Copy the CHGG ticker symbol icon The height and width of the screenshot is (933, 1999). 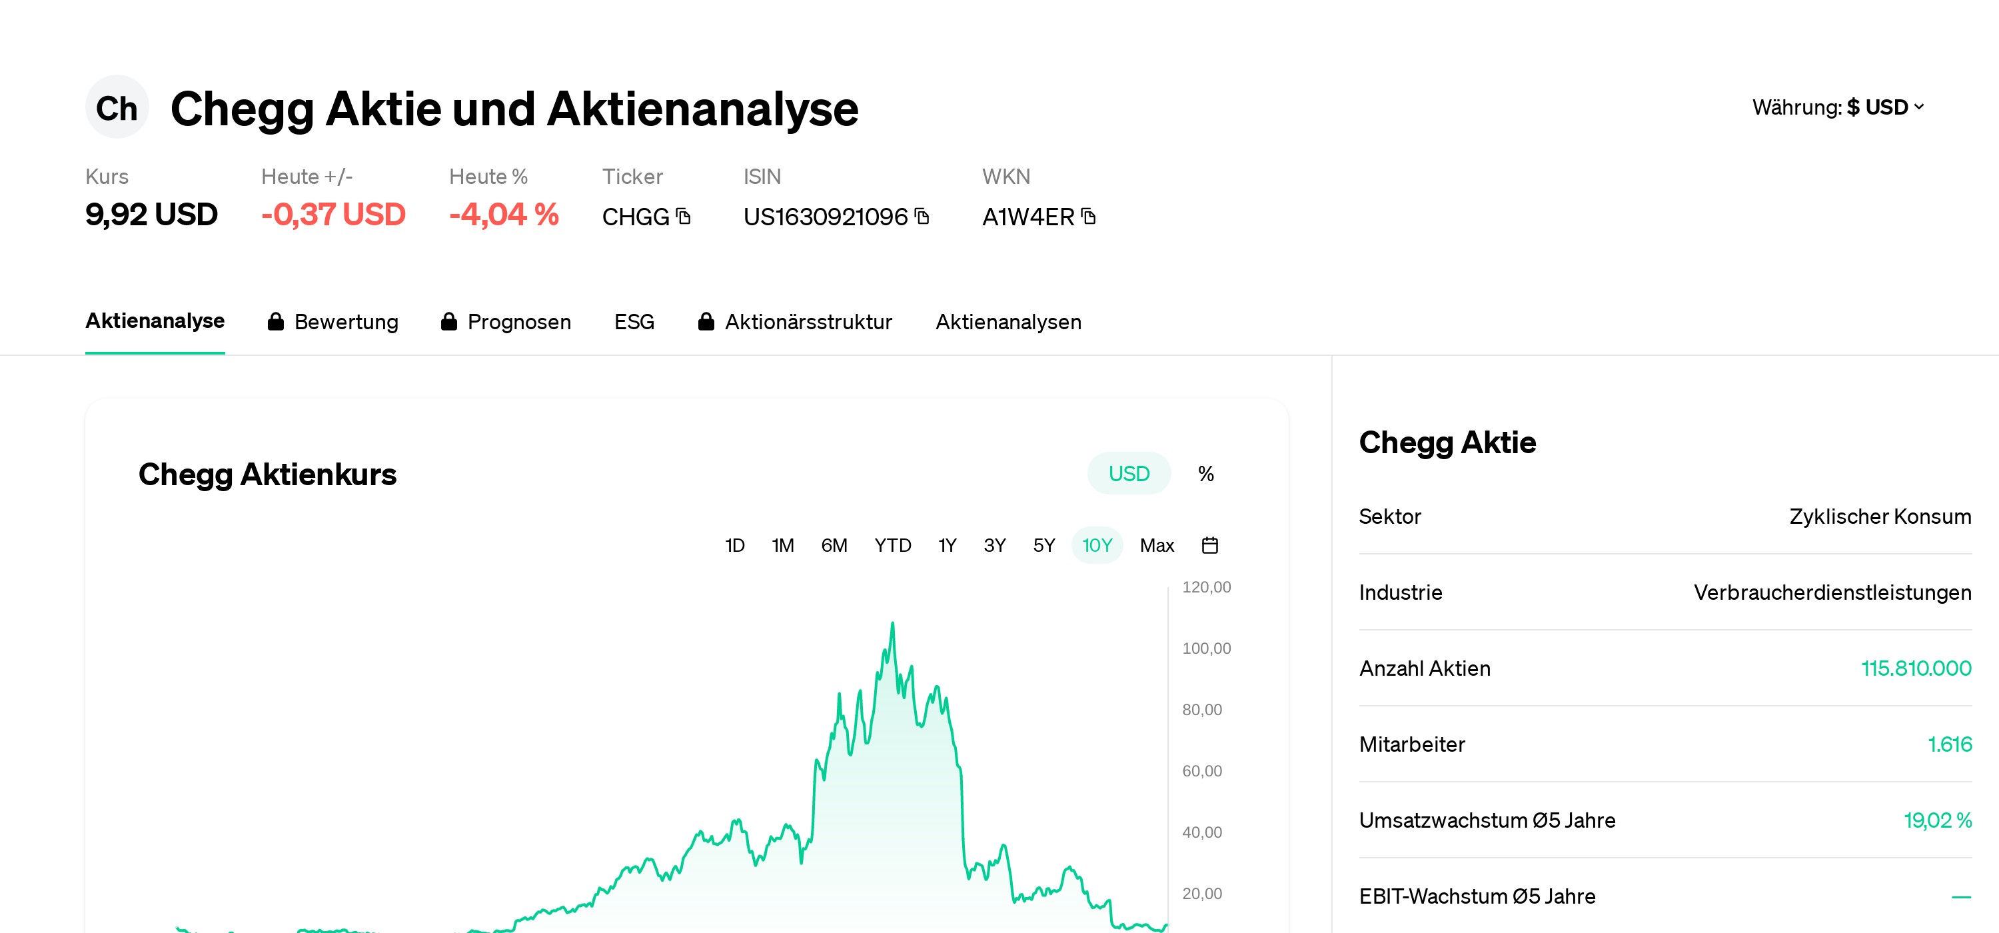point(683,216)
